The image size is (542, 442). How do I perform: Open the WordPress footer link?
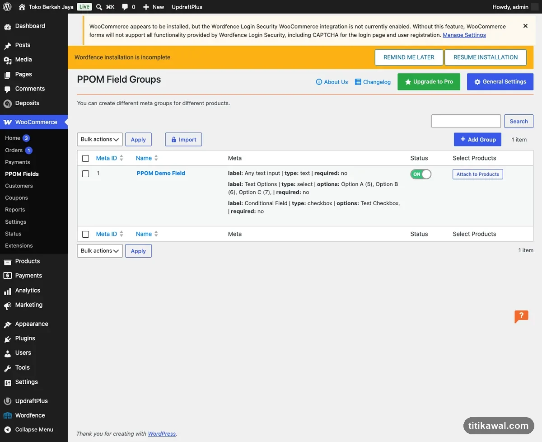click(162, 434)
